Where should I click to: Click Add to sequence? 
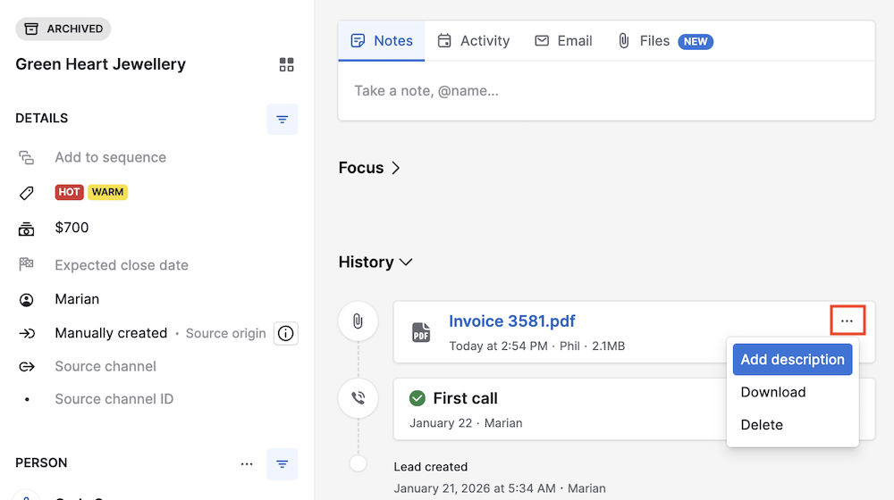110,157
